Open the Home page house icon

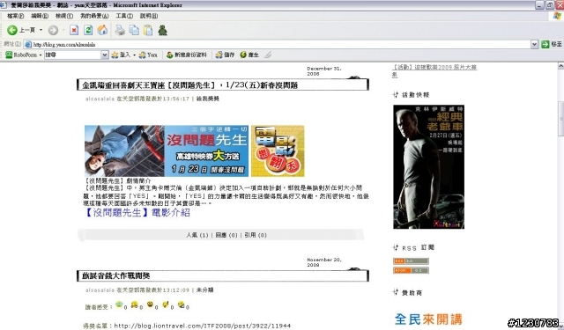(102, 30)
